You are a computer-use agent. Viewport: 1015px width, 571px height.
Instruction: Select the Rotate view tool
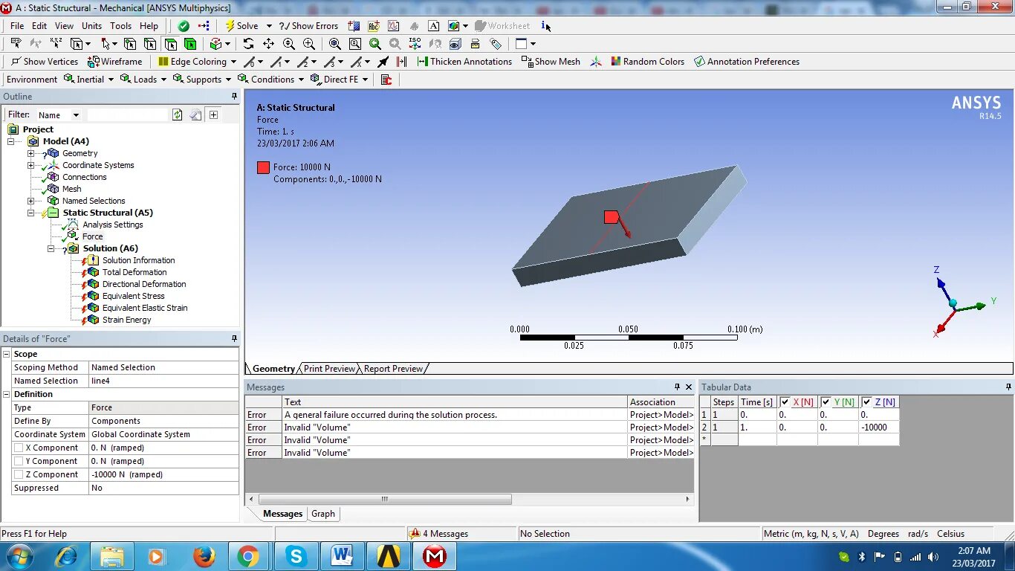coord(249,44)
